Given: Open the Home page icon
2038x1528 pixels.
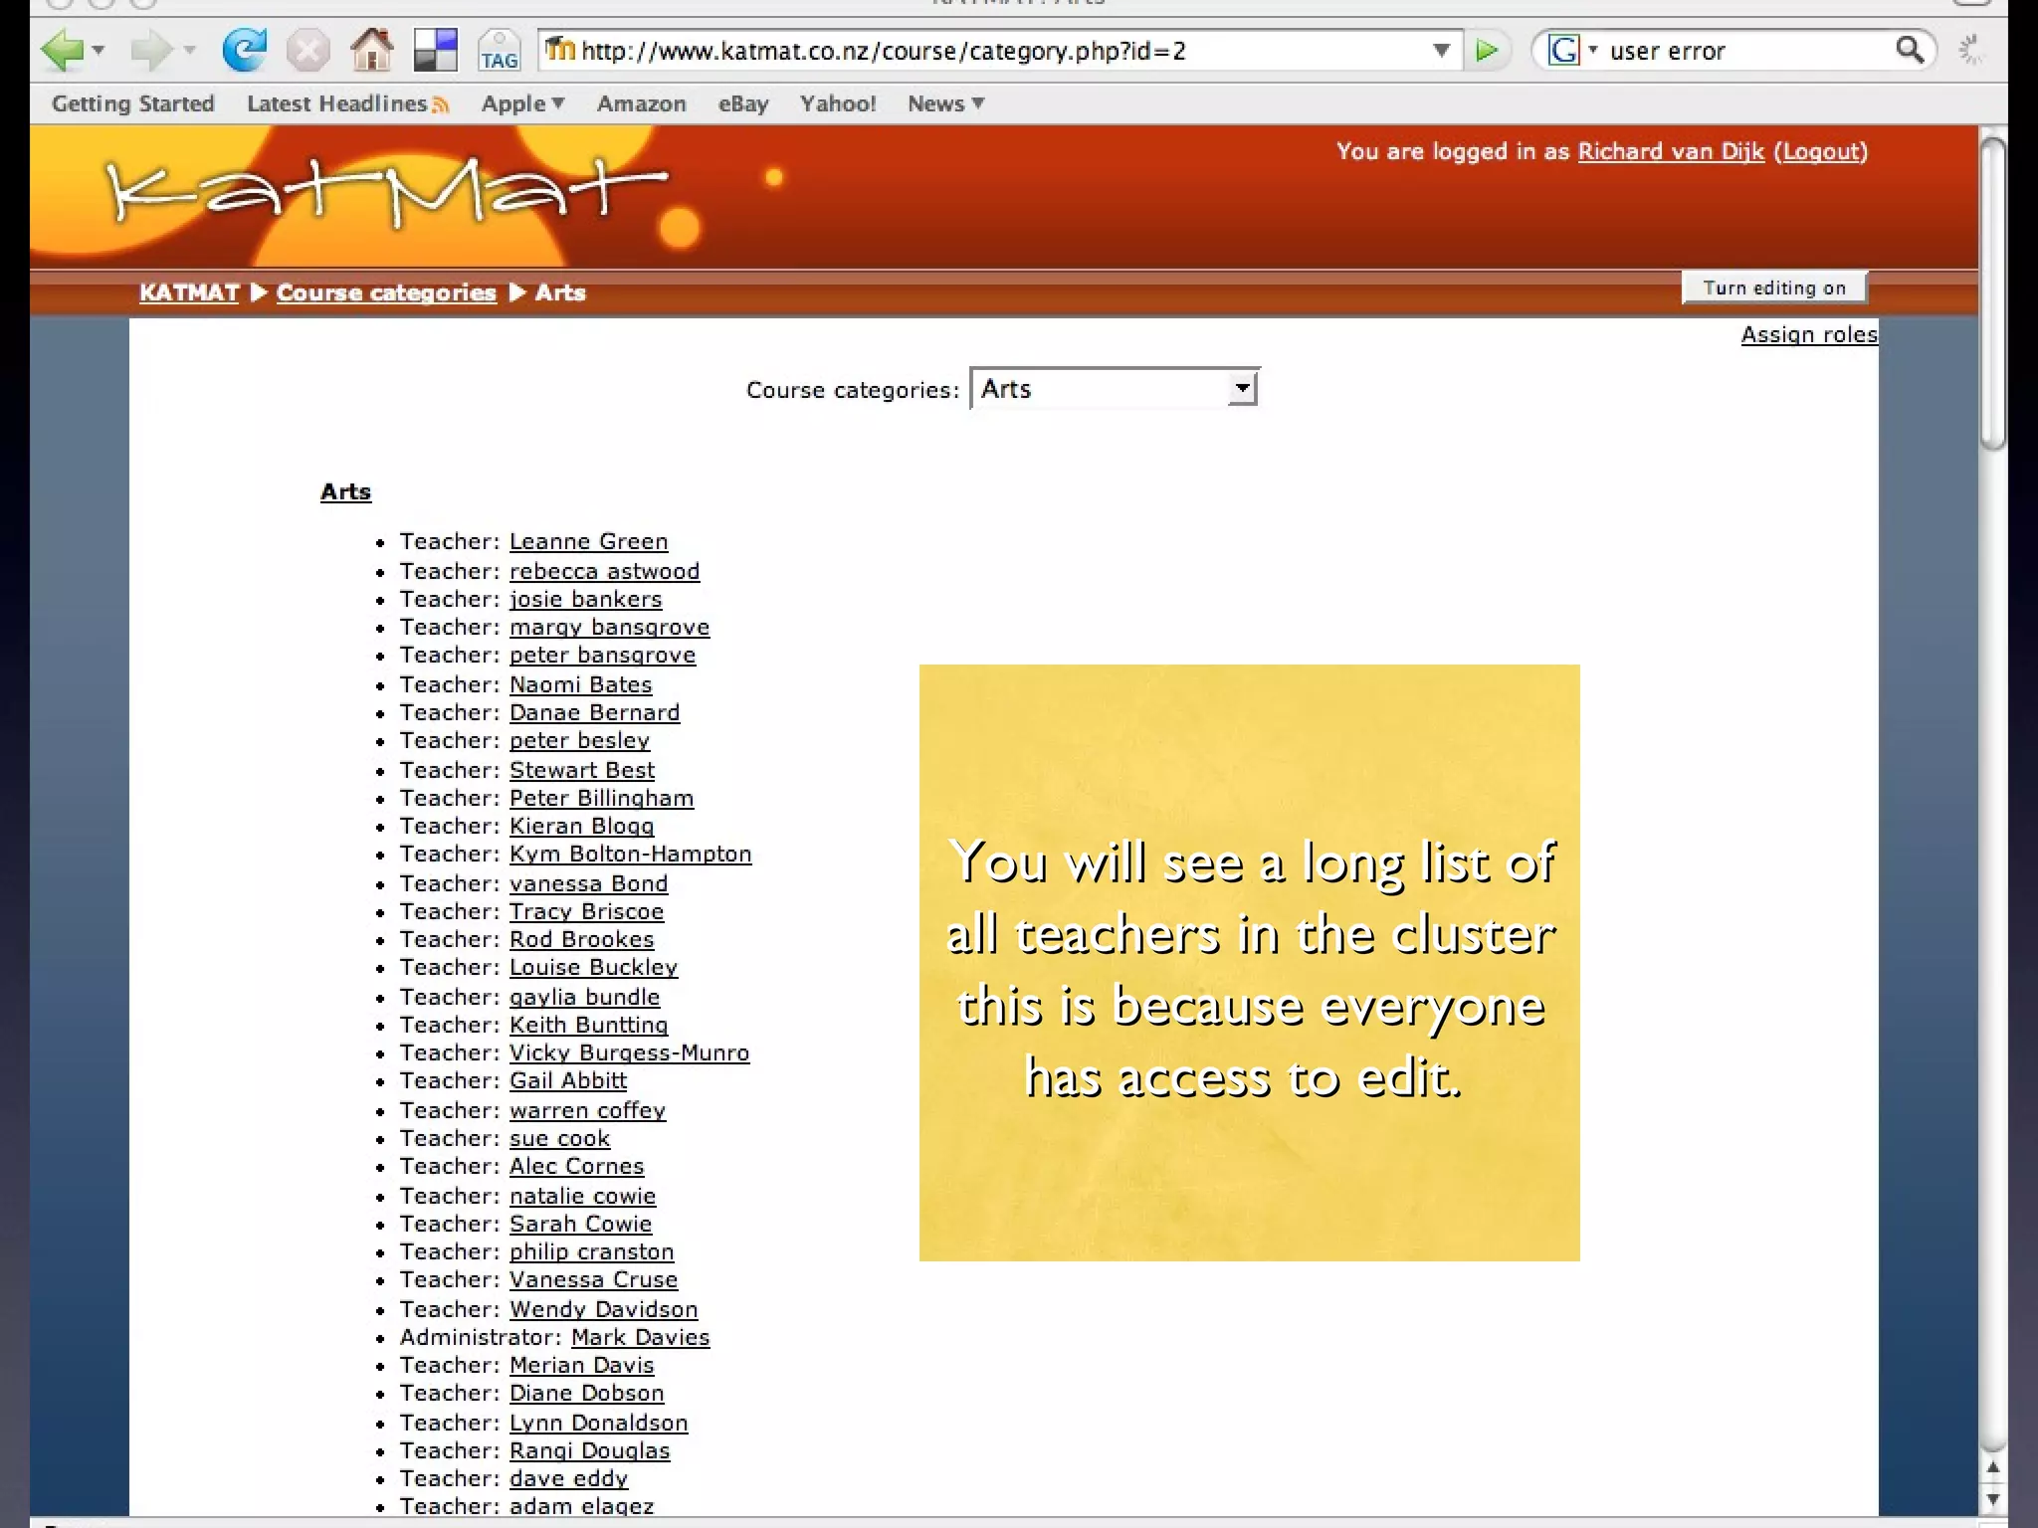Looking at the screenshot, I should 372,50.
